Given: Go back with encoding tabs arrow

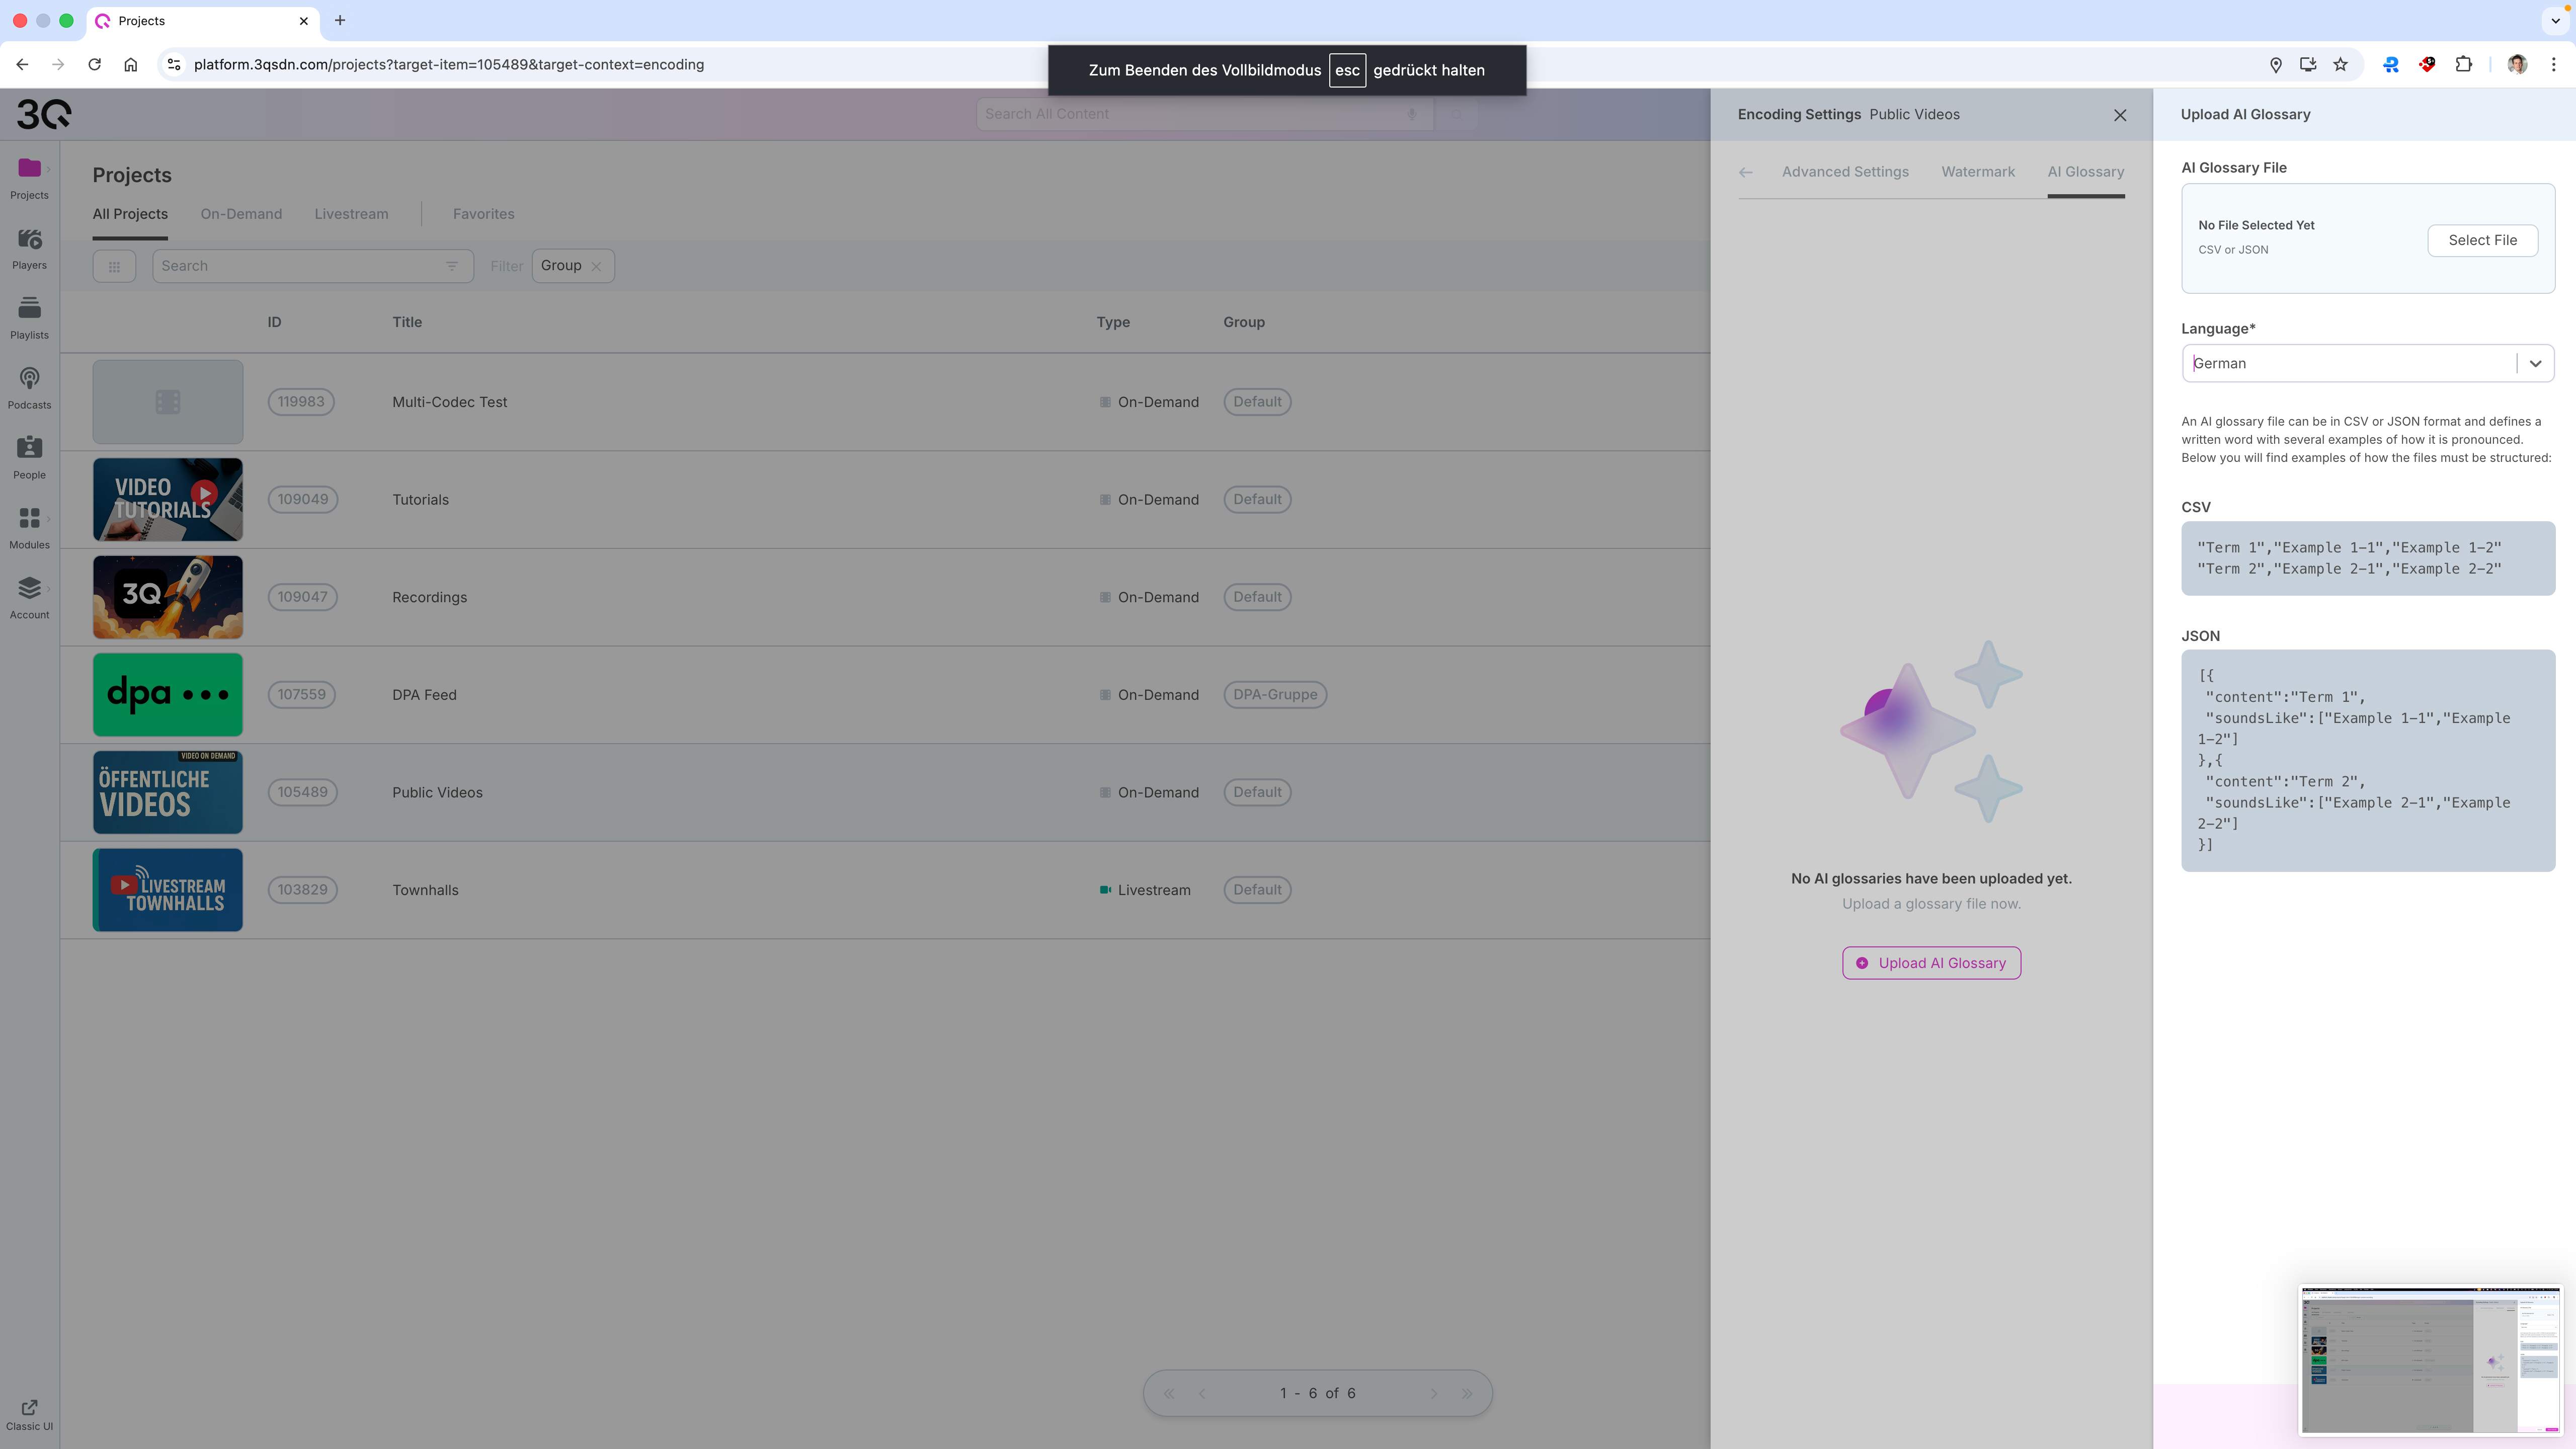Looking at the screenshot, I should pyautogui.click(x=1745, y=172).
